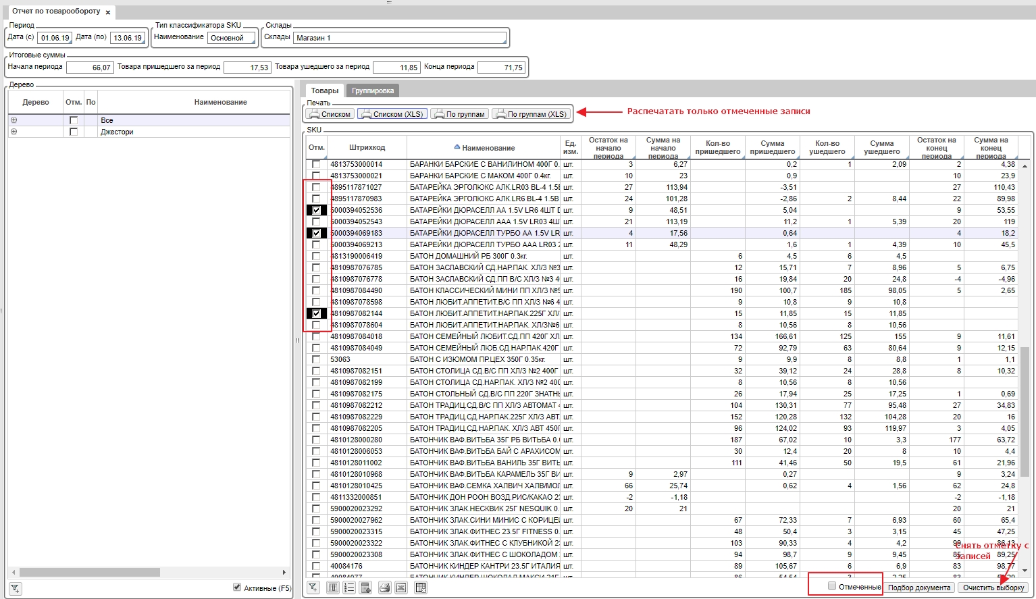1036x599 pixels.
Task: Click the add-filter icon under the tree panel
Action: click(x=15, y=588)
